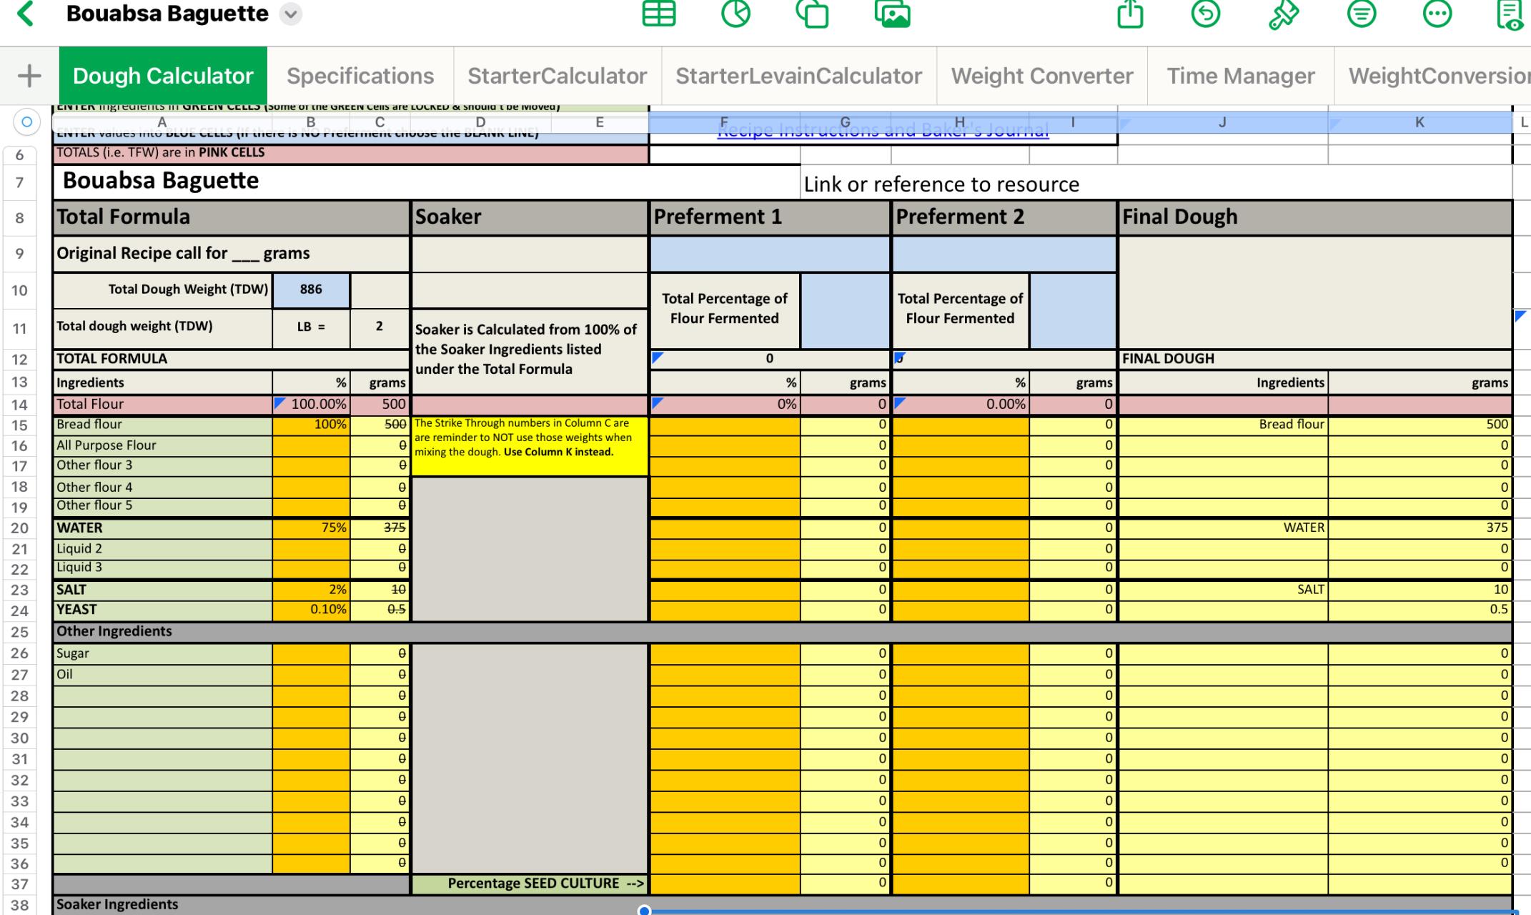
Task: Open the More options ellipsis icon
Action: point(1437,14)
